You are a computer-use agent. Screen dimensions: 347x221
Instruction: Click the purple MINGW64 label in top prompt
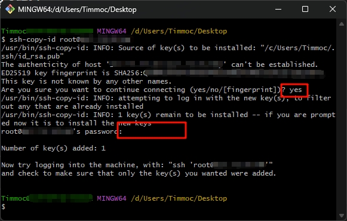112,31
